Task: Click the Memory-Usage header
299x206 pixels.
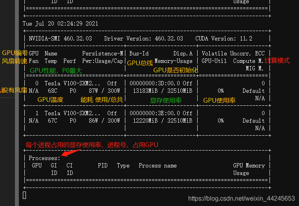Action: click(x=173, y=61)
